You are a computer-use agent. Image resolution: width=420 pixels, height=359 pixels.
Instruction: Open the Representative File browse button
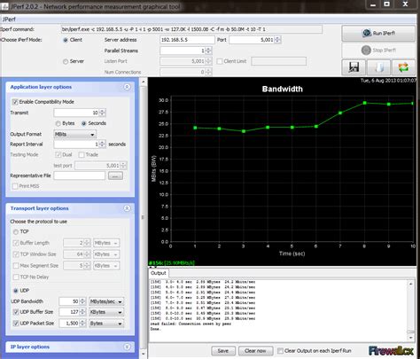[x=115, y=176]
